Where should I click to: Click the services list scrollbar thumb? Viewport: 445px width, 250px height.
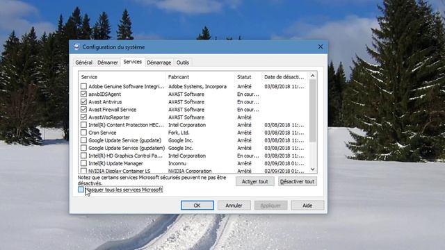pyautogui.click(x=312, y=110)
